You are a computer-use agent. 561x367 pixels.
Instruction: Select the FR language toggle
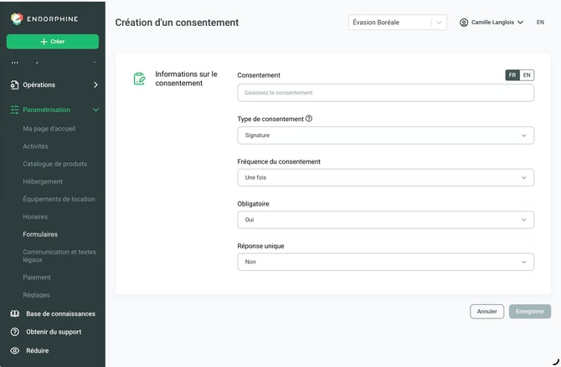(512, 75)
